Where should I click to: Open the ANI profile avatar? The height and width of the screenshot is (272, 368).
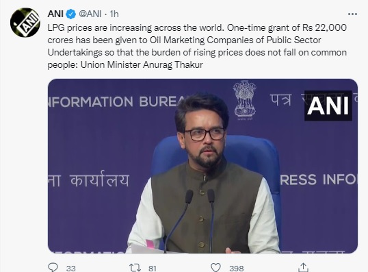(25, 23)
